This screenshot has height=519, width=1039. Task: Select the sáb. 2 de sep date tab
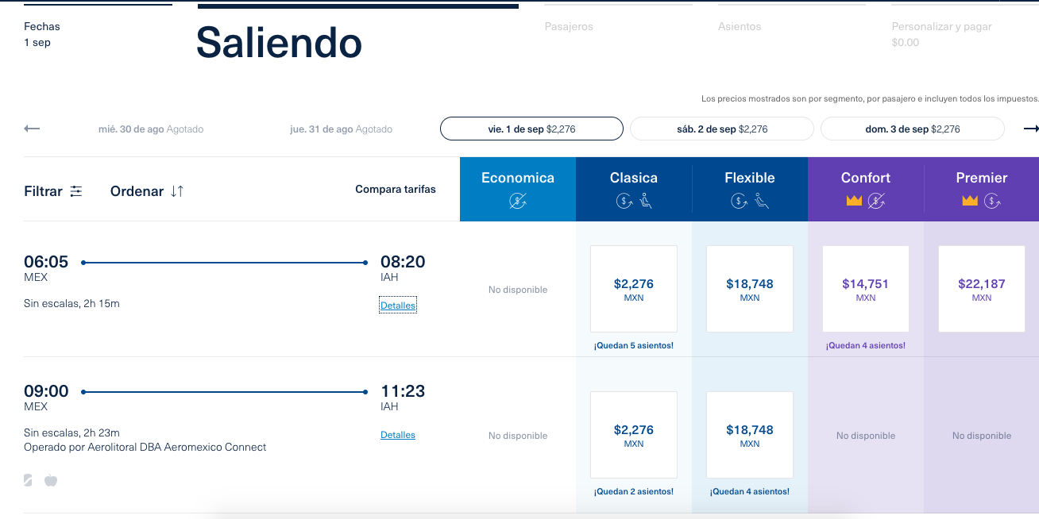pos(721,129)
